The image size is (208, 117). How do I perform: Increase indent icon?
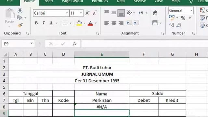(136, 23)
